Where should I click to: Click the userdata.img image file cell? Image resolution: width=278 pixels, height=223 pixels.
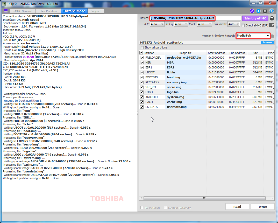(x=186, y=107)
